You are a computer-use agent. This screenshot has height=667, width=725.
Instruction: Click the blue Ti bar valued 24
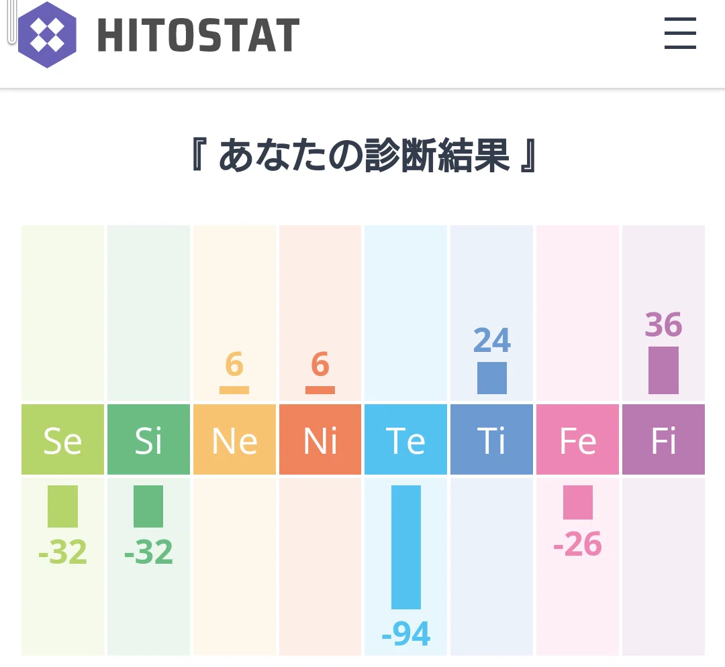pos(492,378)
